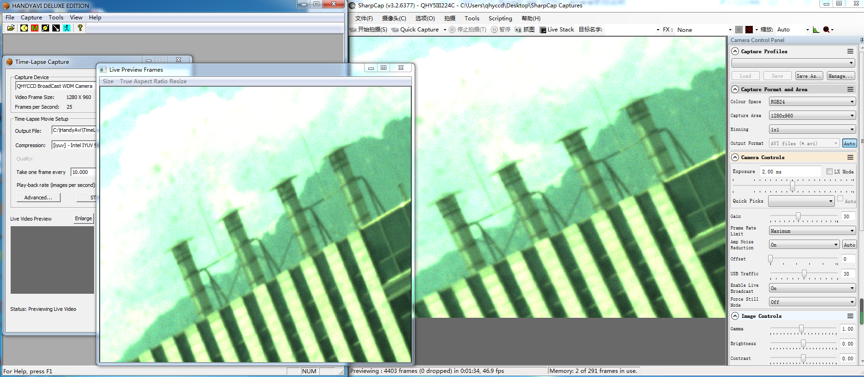Click the pause toolbar button
This screenshot has width=864, height=377.
[501, 30]
